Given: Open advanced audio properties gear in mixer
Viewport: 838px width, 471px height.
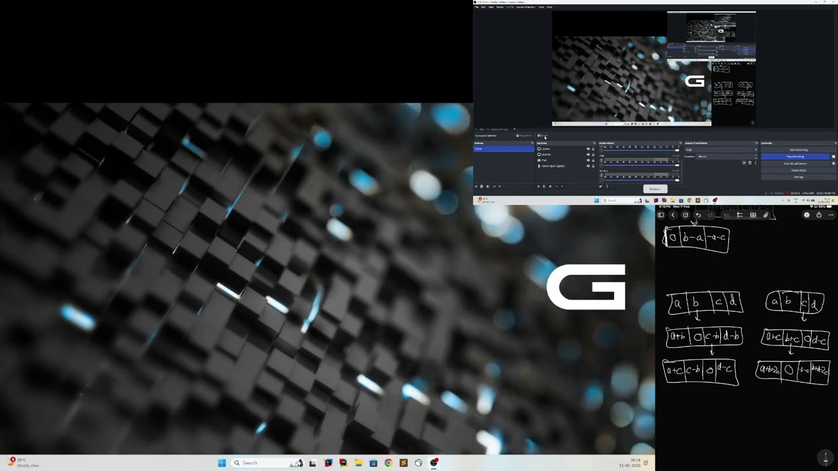Looking at the screenshot, I should click(x=600, y=186).
